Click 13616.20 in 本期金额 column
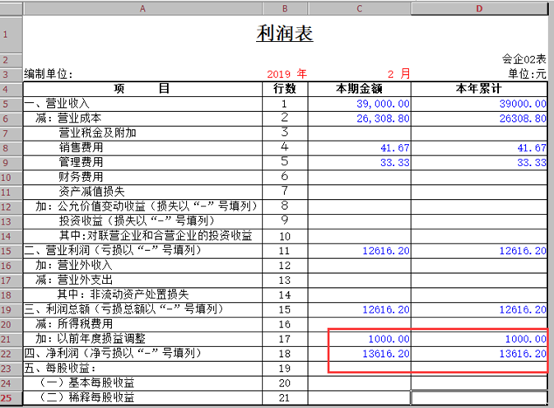The image size is (554, 408). (386, 354)
